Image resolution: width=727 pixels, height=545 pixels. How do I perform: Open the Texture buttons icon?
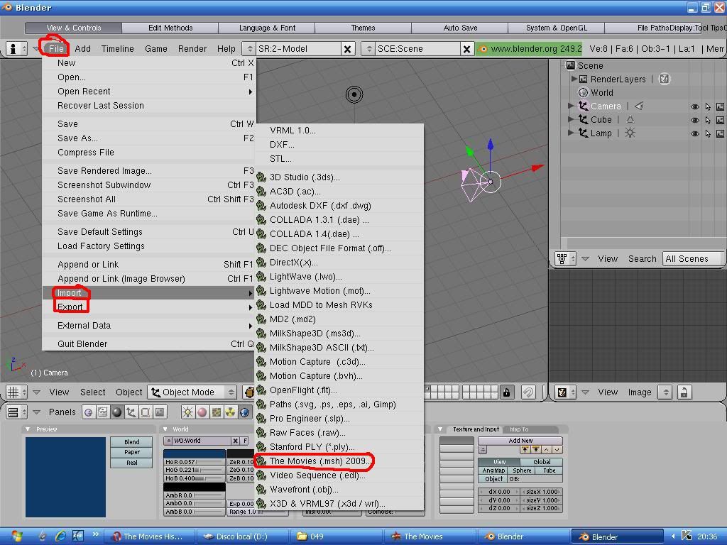click(x=216, y=412)
